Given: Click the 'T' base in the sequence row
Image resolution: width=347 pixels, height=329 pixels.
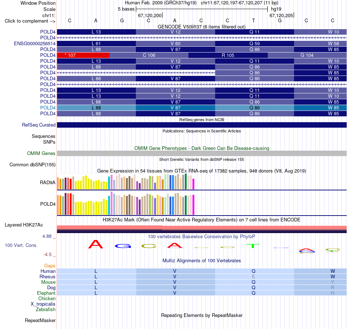Looking at the screenshot, I should (253, 20).
